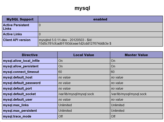Select the MySQL Support header cell
The image size is (164, 122).
pyautogui.click(x=20, y=19)
